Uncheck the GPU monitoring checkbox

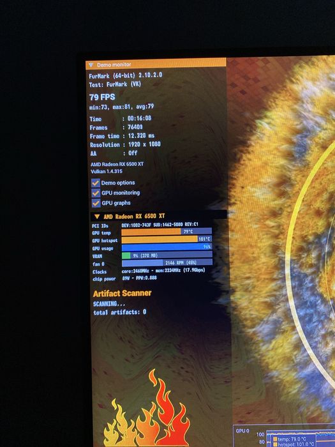click(96, 193)
